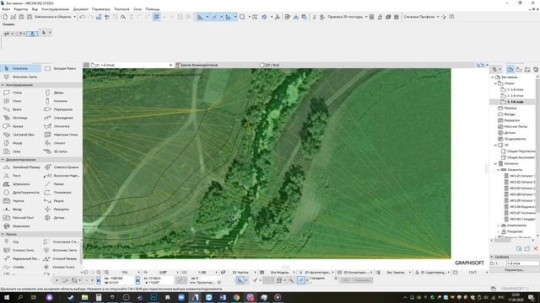Click the Undo icon in the top toolbar
Image resolution: width=540 pixels, height=303 pixels.
point(83,17)
